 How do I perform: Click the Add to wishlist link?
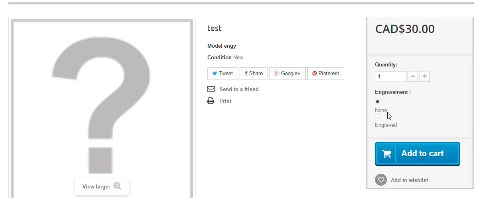click(409, 180)
